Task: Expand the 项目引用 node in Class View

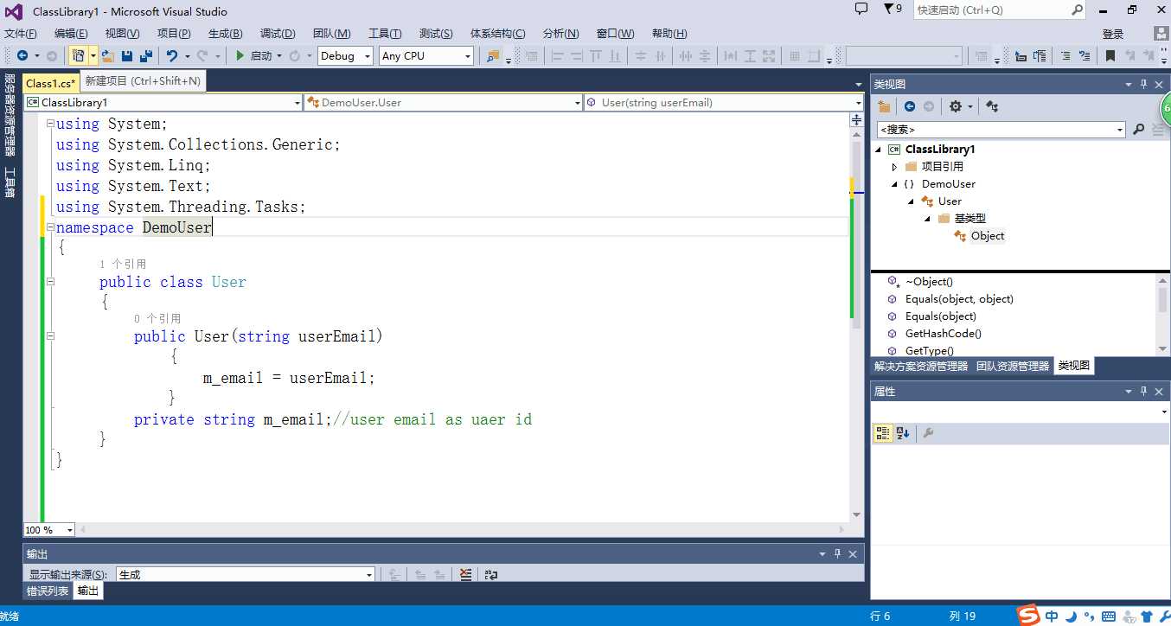Action: 895,167
